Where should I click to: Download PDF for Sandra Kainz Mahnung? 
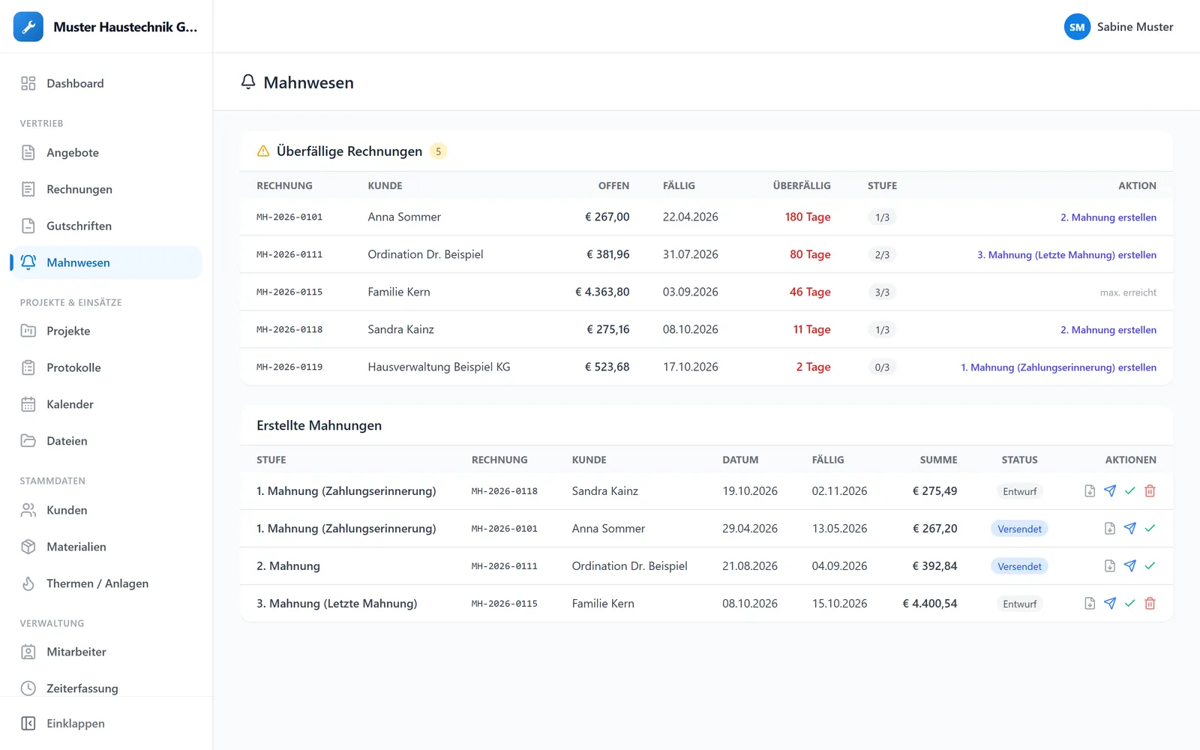click(1090, 491)
